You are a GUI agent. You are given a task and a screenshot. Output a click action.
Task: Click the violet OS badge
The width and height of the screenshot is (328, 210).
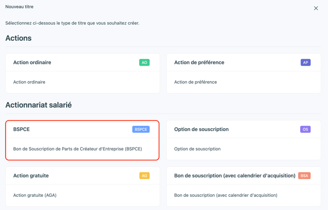[x=305, y=129]
